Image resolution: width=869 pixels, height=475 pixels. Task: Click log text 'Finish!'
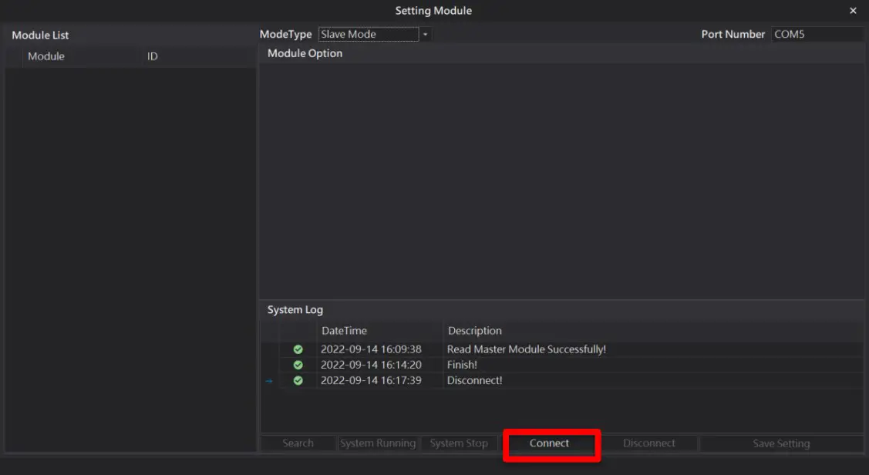[462, 365]
